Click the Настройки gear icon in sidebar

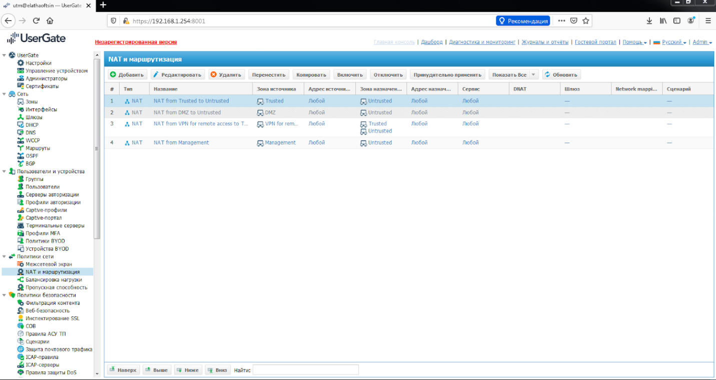coord(21,63)
